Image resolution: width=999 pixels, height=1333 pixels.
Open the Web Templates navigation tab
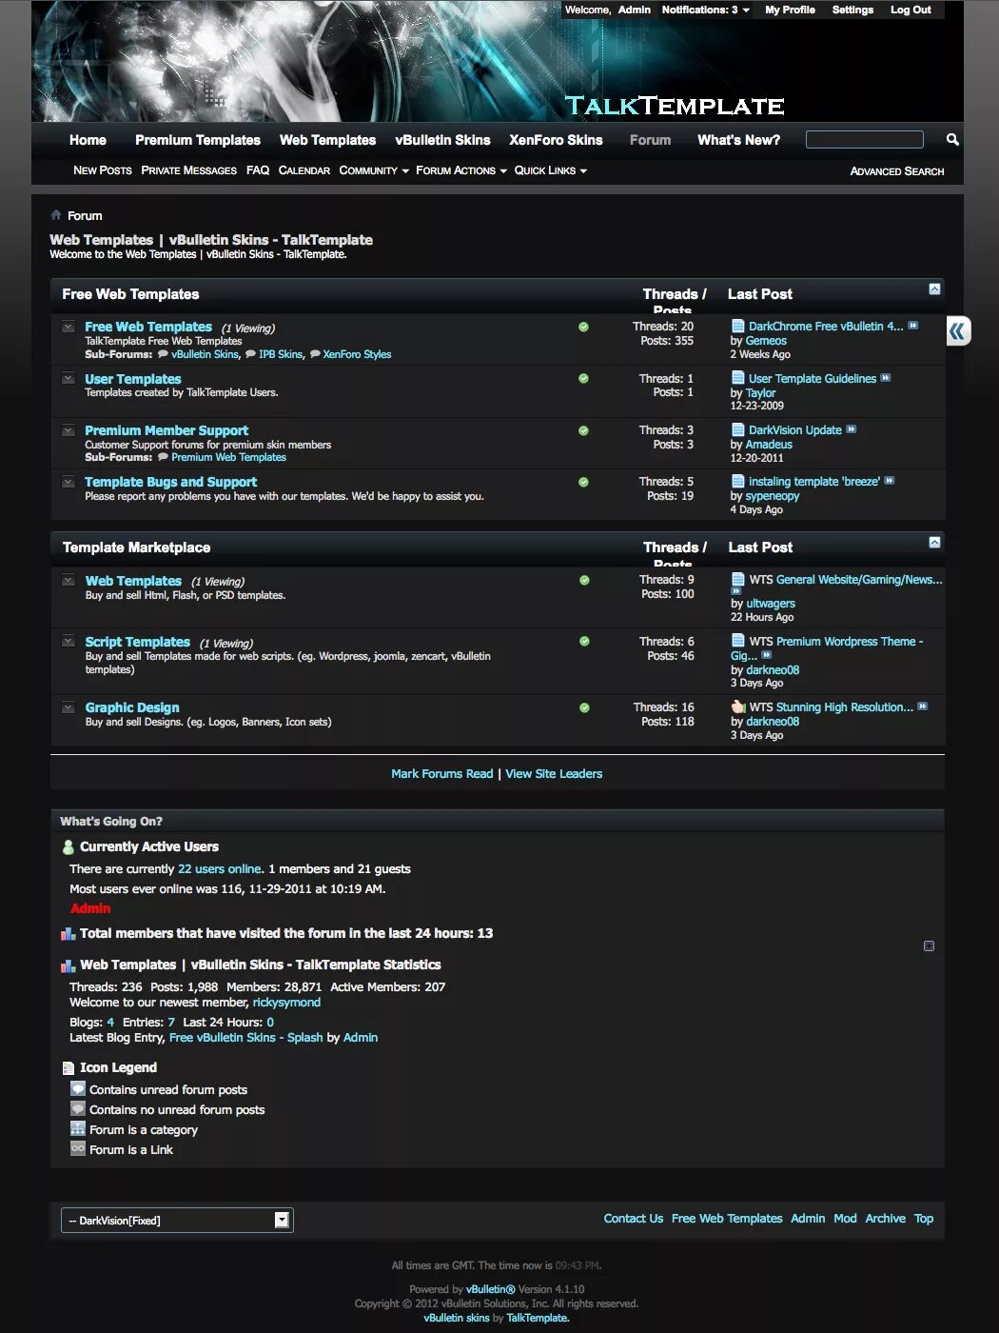pyautogui.click(x=327, y=140)
